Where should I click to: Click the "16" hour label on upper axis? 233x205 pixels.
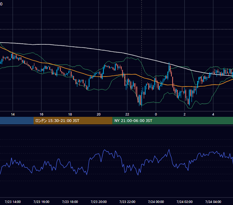(41, 114)
